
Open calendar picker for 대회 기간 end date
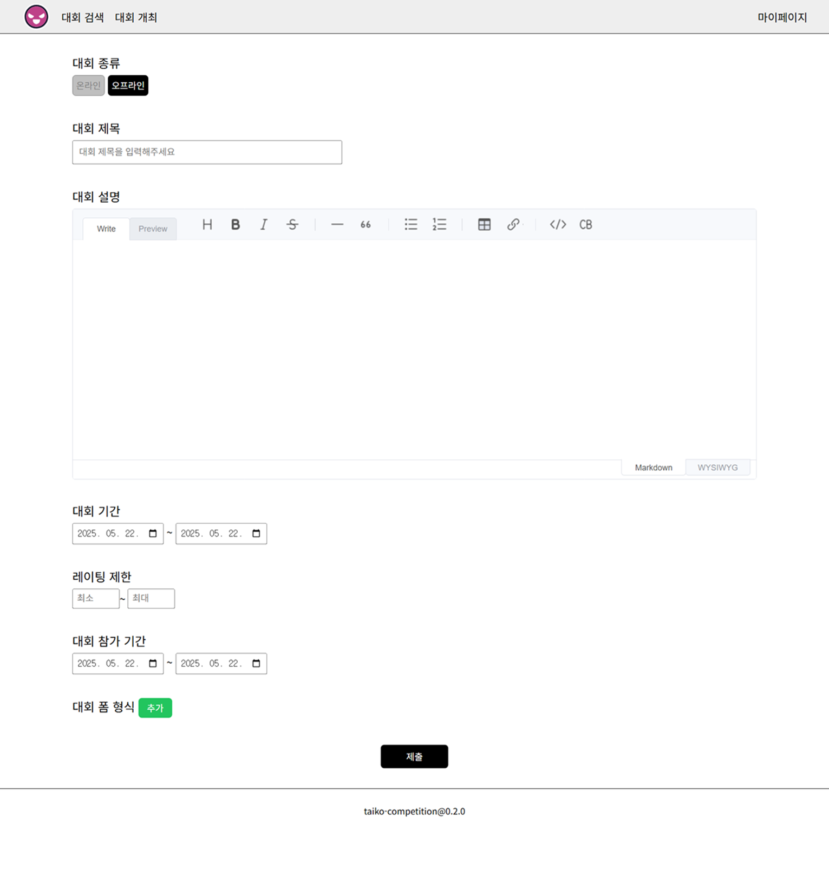coord(256,534)
